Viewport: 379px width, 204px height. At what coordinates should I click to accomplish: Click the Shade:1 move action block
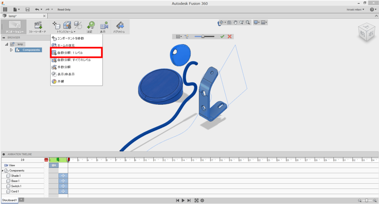pos(63,176)
